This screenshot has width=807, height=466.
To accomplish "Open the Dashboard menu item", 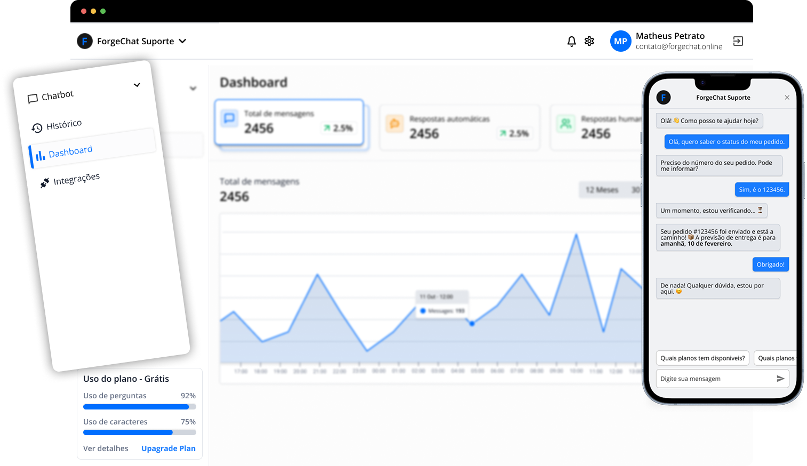I will pyautogui.click(x=70, y=152).
